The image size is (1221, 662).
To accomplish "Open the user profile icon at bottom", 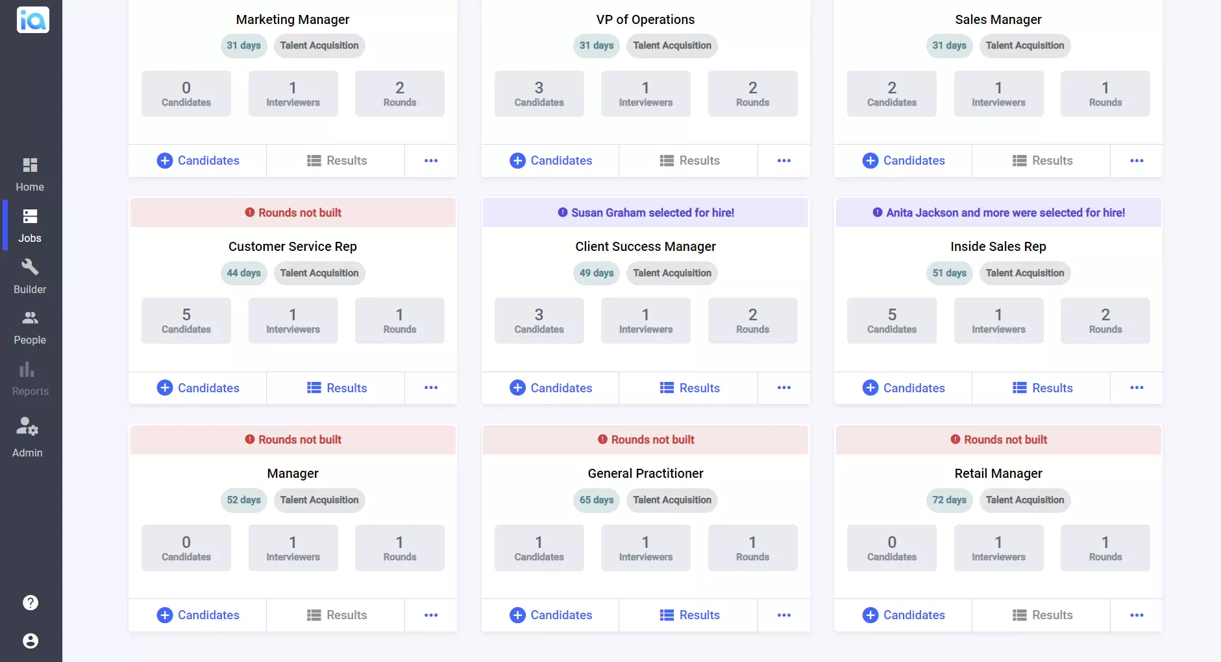I will coord(30,641).
